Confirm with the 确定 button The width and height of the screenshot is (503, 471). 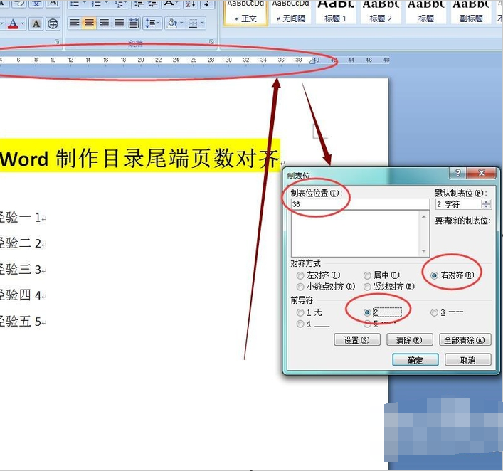tap(415, 360)
